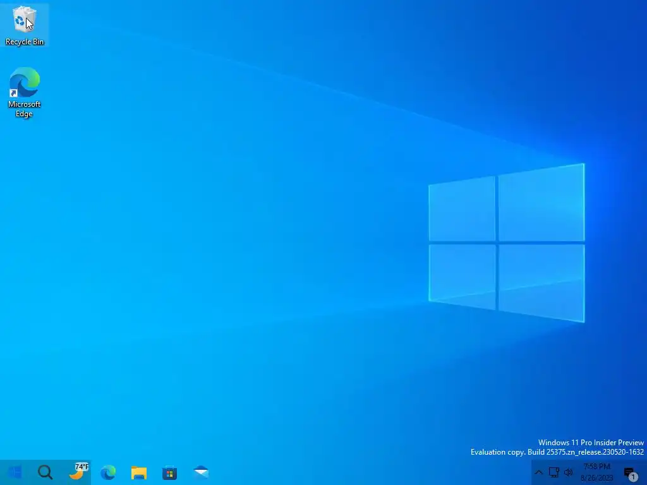647x485 pixels.
Task: Select the Recycle Bin desktop icon
Action: (25, 25)
